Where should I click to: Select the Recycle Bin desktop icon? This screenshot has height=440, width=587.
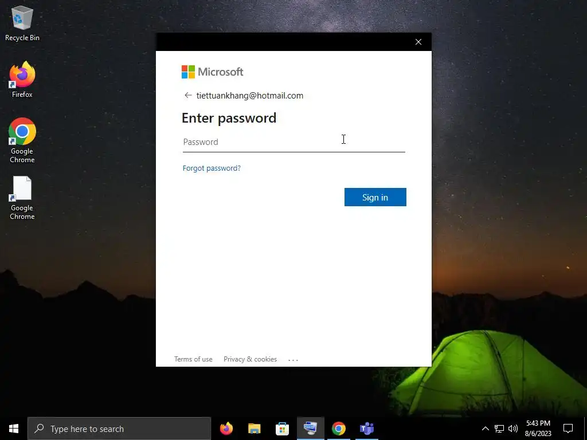point(22,23)
